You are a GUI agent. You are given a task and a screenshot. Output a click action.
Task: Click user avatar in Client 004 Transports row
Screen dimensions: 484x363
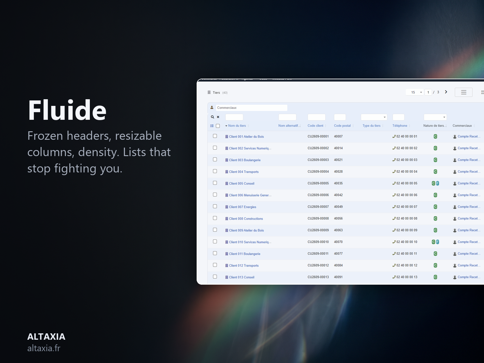coord(455,172)
